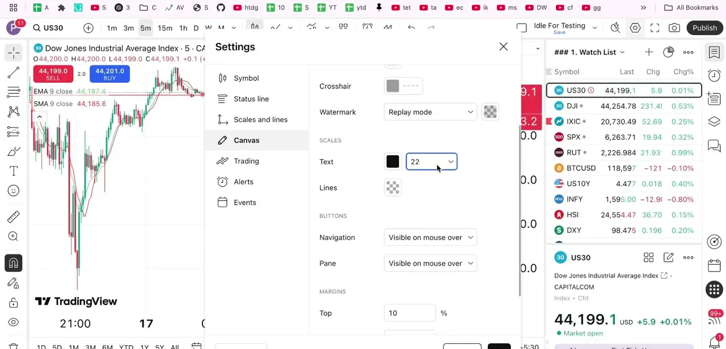Pick the watermark color swatch
Screen dimensions: 726x349
[490, 112]
